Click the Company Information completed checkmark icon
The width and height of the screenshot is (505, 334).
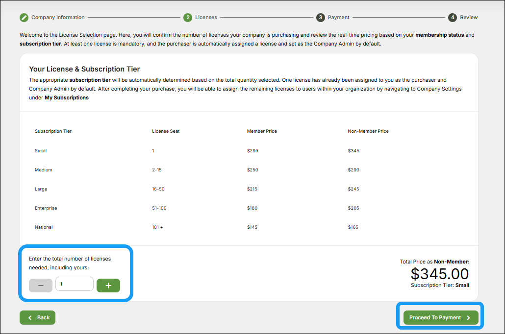pos(24,17)
